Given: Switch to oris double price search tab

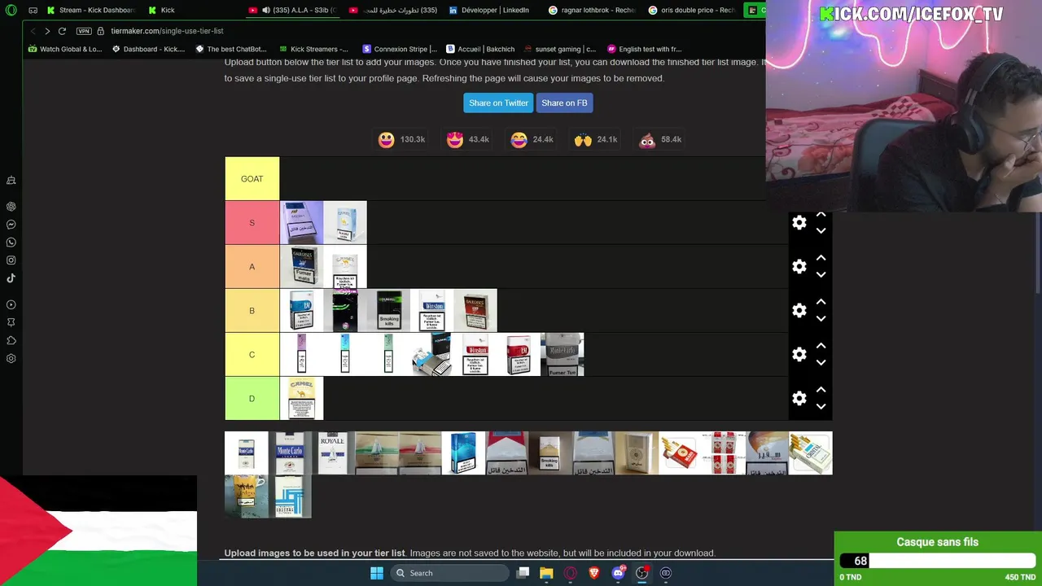Looking at the screenshot, I should coord(693,10).
